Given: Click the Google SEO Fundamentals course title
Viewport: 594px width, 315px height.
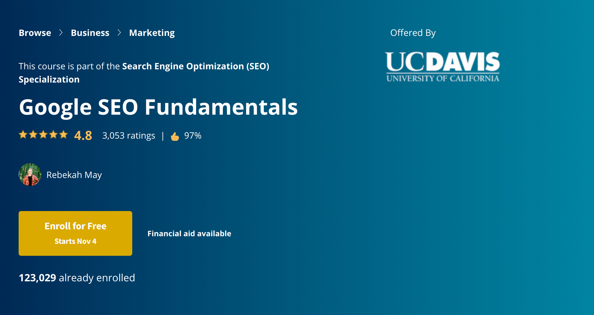Looking at the screenshot, I should tap(158, 107).
